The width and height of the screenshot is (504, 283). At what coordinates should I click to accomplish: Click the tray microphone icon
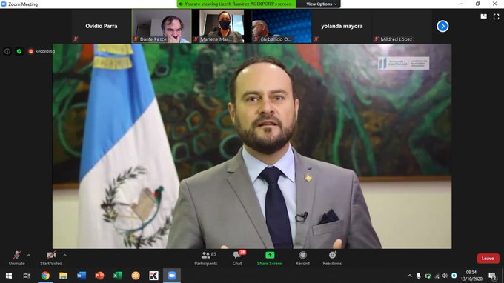[419, 276]
